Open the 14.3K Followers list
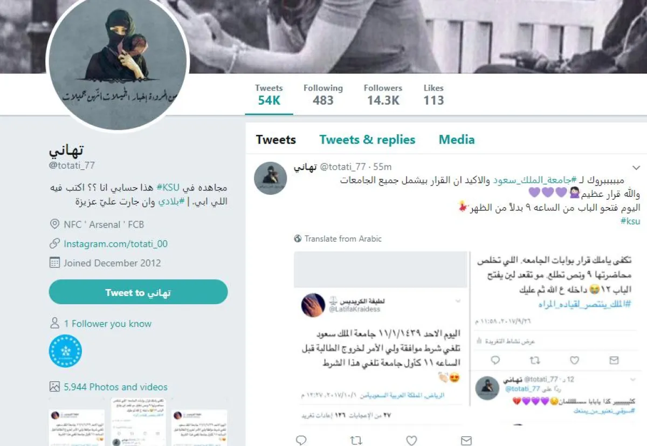 (383, 95)
